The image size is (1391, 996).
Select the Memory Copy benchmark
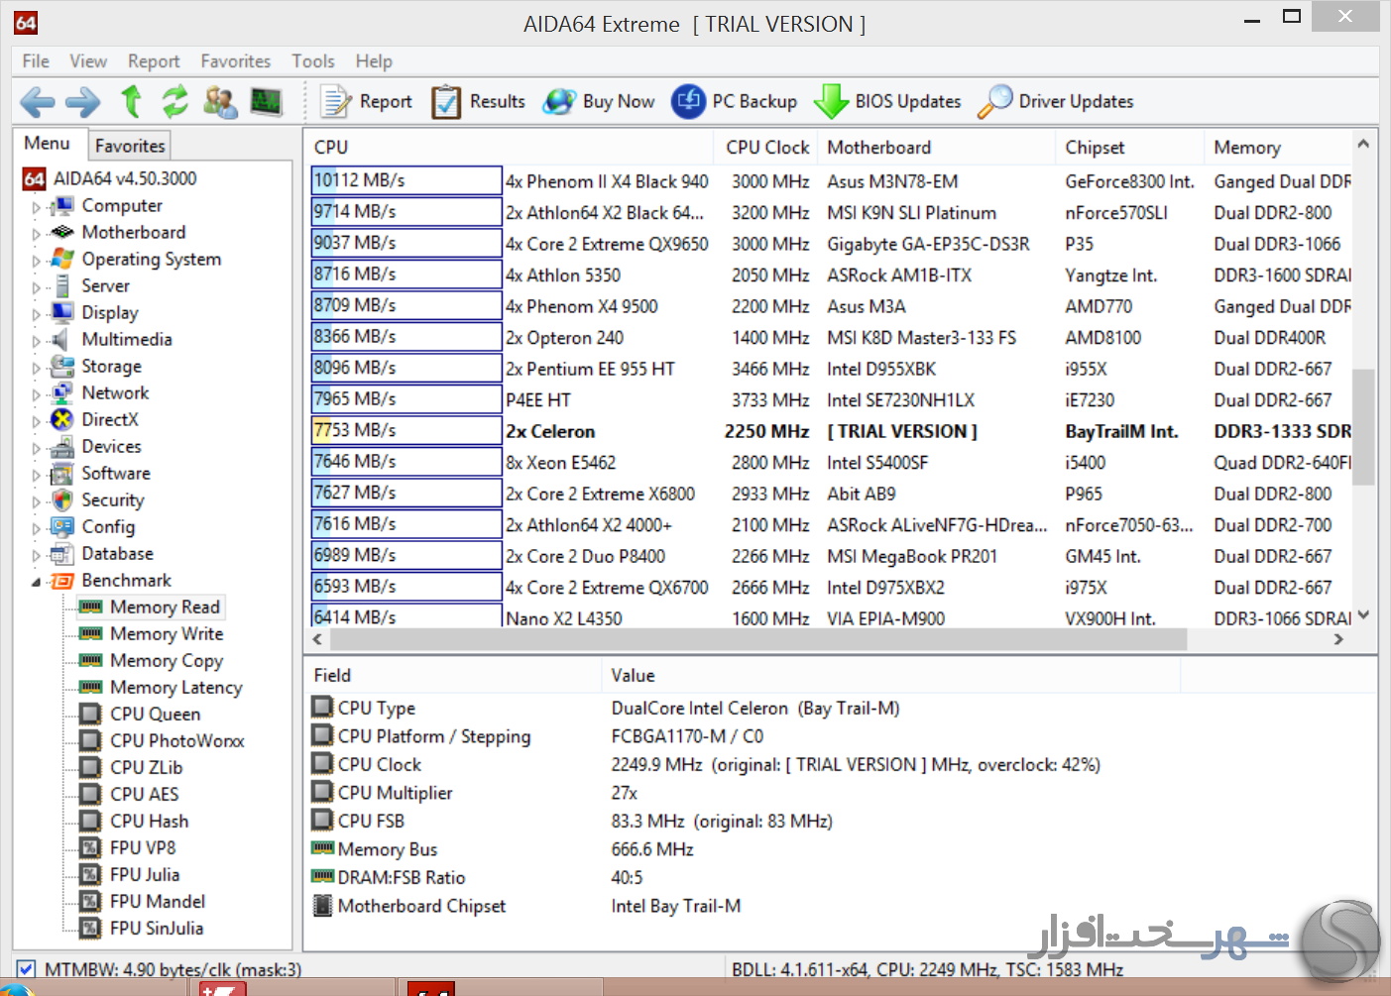pos(167,661)
